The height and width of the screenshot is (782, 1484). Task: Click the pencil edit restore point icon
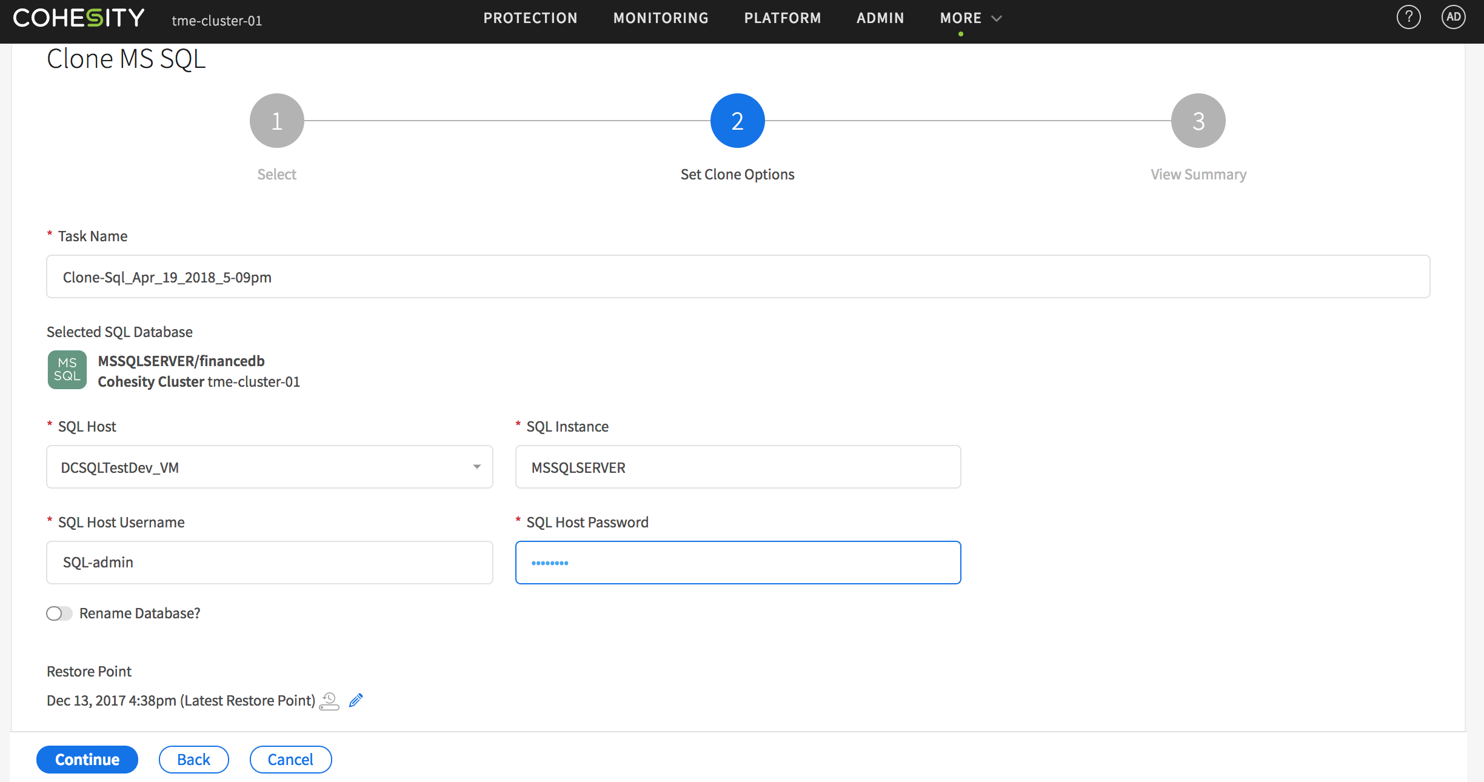point(356,700)
